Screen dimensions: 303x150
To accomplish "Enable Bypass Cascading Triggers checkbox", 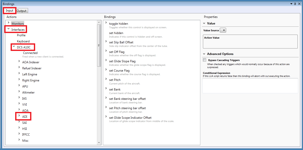I will point(204,60).
